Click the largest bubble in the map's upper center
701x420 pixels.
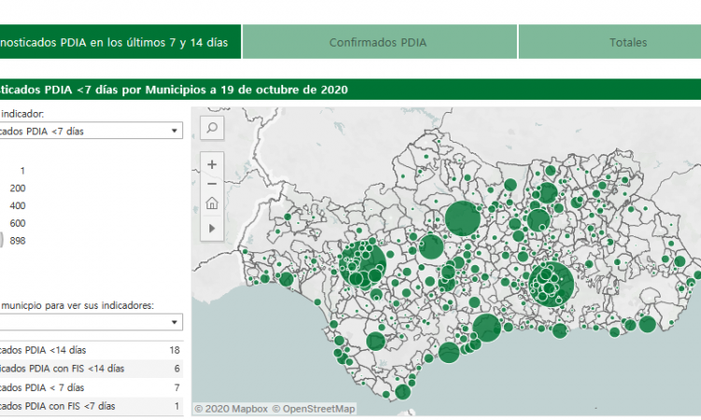pyautogui.click(x=462, y=218)
